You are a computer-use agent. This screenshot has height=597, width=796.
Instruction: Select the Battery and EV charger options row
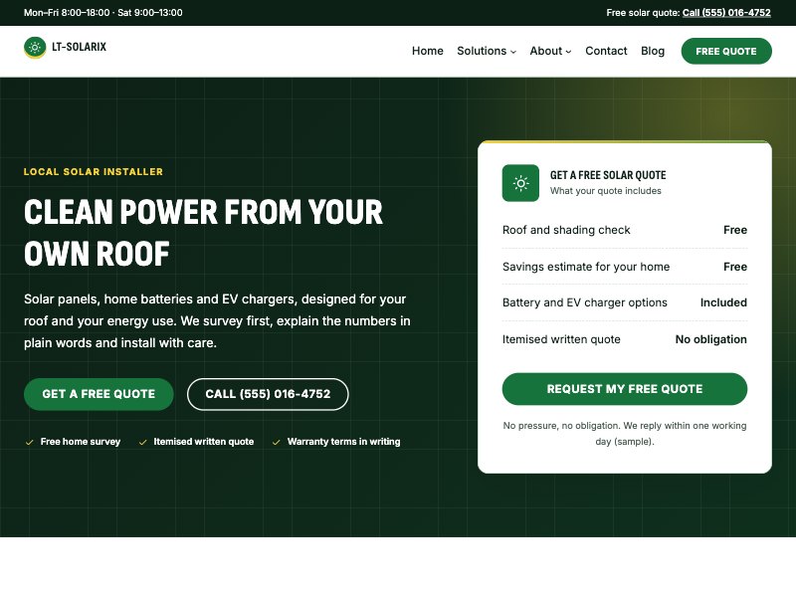(x=625, y=302)
